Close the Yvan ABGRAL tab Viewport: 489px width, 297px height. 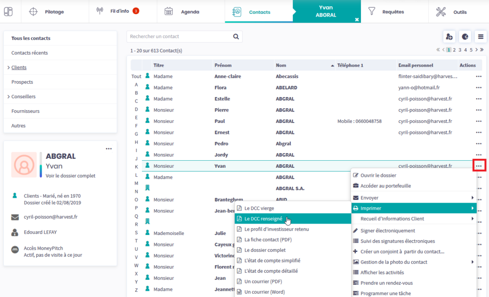356,19
